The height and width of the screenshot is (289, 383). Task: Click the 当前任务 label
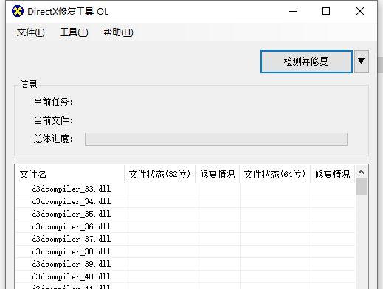coord(54,102)
